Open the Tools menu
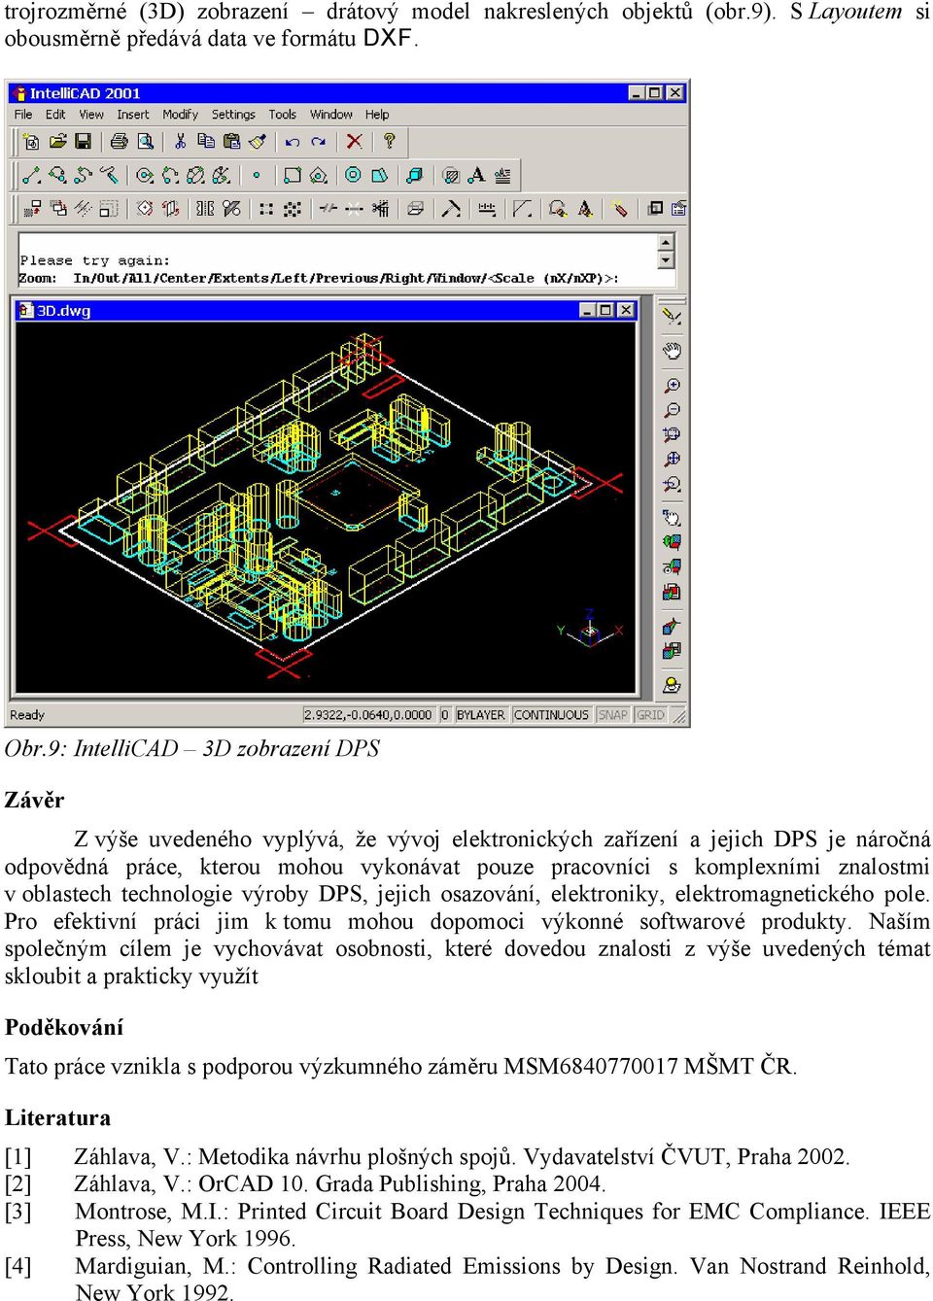This screenshot has height=1301, width=933. (x=282, y=115)
